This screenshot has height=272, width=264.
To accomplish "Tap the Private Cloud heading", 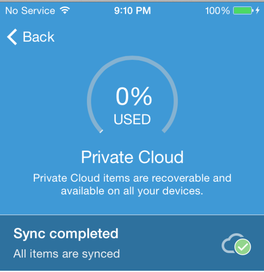I will coord(132,157).
